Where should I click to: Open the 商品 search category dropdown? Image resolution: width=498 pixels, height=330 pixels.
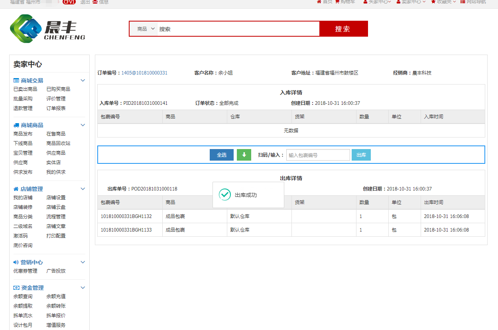tap(145, 29)
